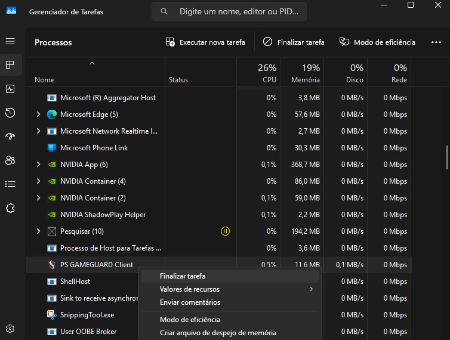Viewport: 450px width, 340px height.
Task: Expand Microsoft Network Realtime process group
Action: point(38,131)
